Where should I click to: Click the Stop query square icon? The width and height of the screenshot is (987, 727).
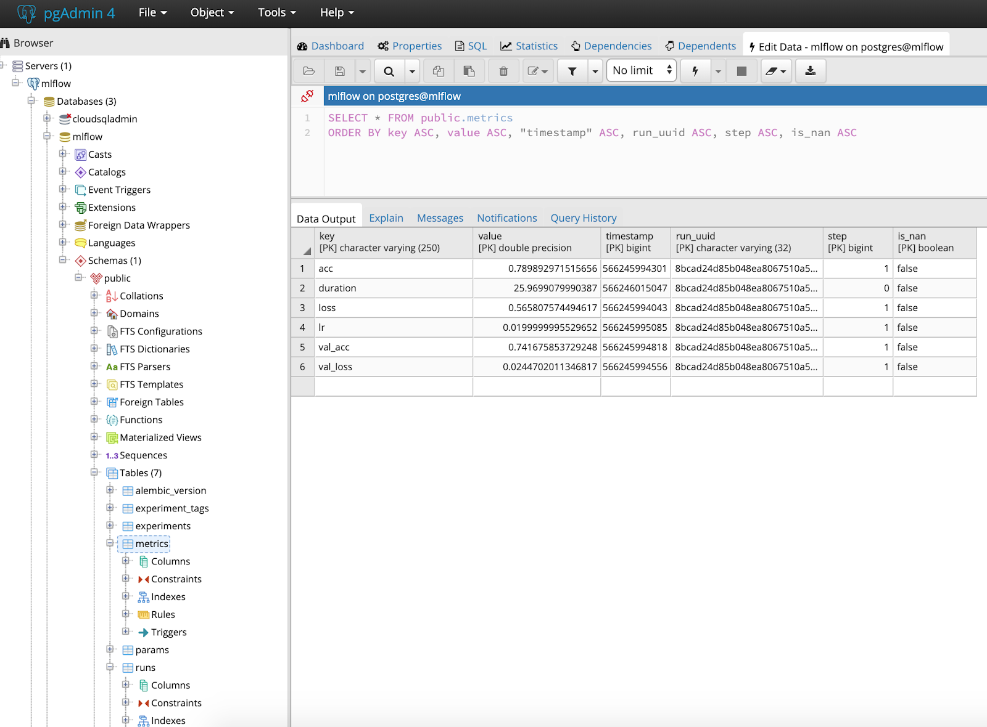pyautogui.click(x=741, y=71)
